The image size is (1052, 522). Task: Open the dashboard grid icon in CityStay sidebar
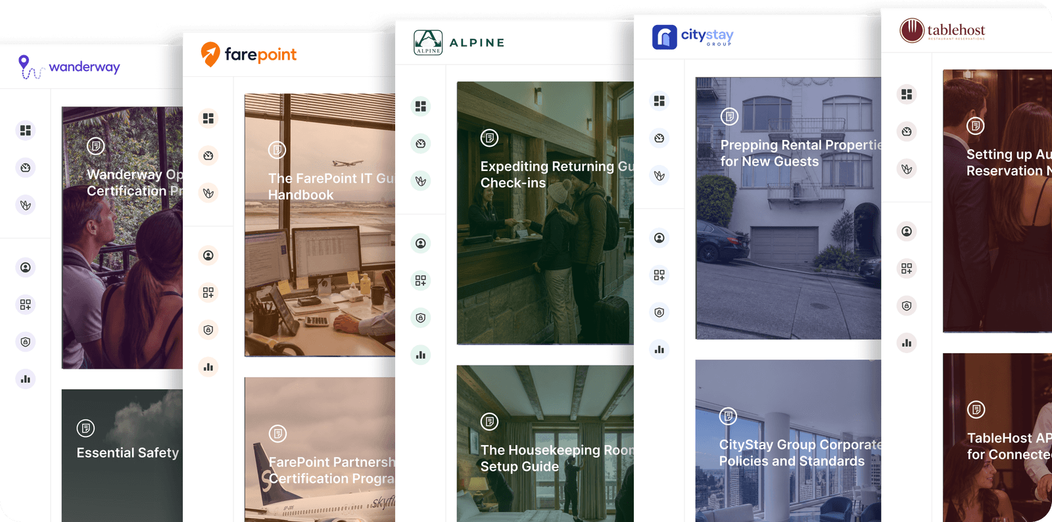[x=659, y=101]
